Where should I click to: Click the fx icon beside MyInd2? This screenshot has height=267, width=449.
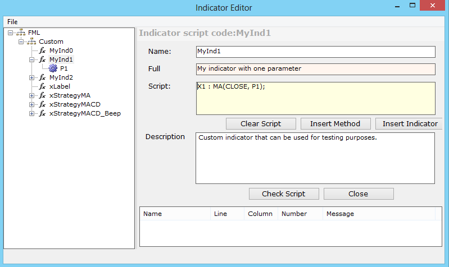coord(42,77)
